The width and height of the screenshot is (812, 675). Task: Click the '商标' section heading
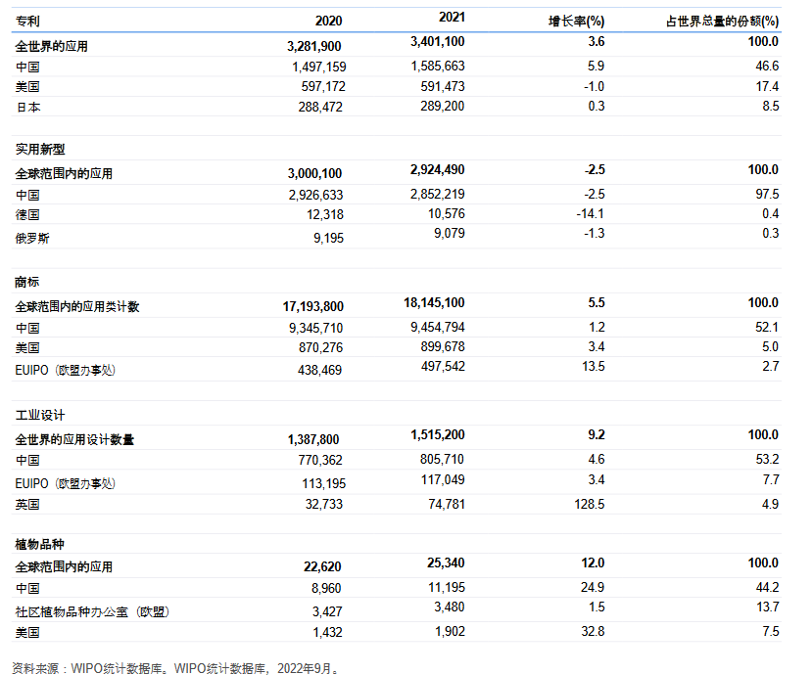tap(27, 283)
